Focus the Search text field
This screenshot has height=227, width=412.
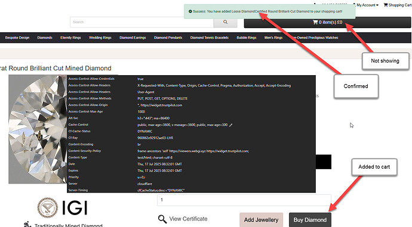click(x=142, y=22)
